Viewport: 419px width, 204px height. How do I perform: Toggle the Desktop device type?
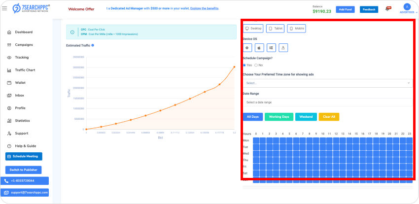(253, 29)
